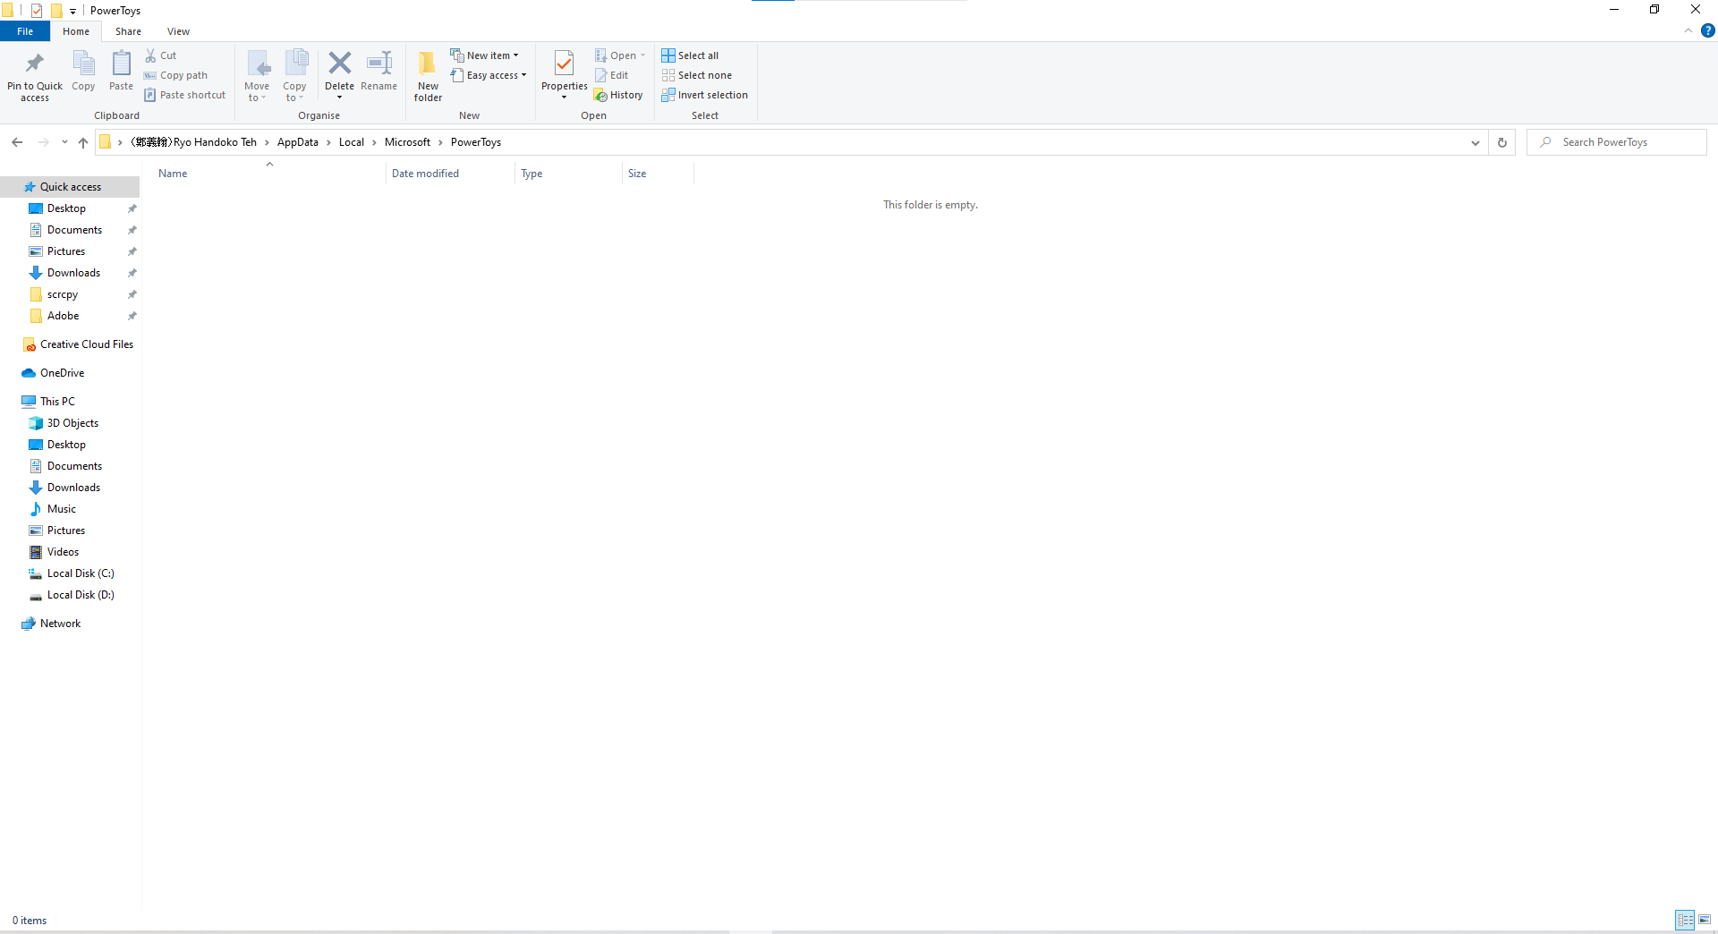Open Downloads from Quick access

(x=73, y=272)
